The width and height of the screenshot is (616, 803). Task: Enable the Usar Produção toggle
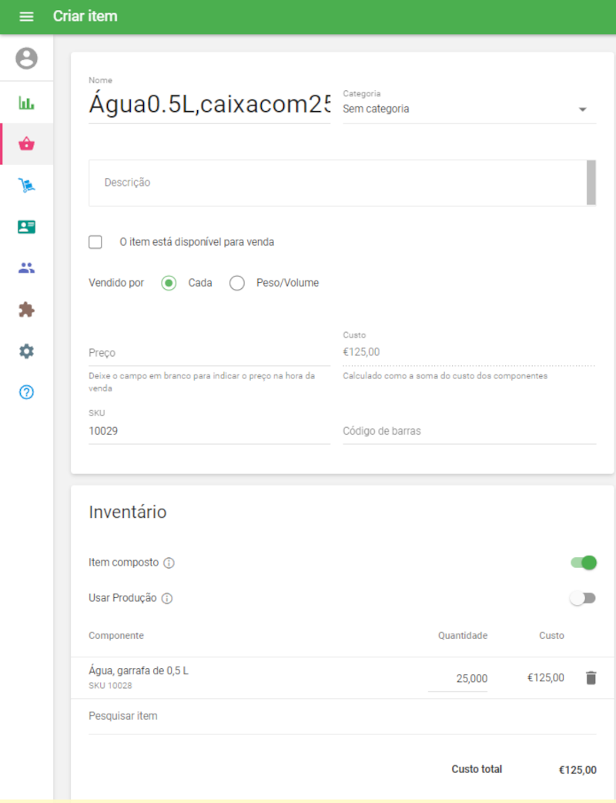(583, 598)
